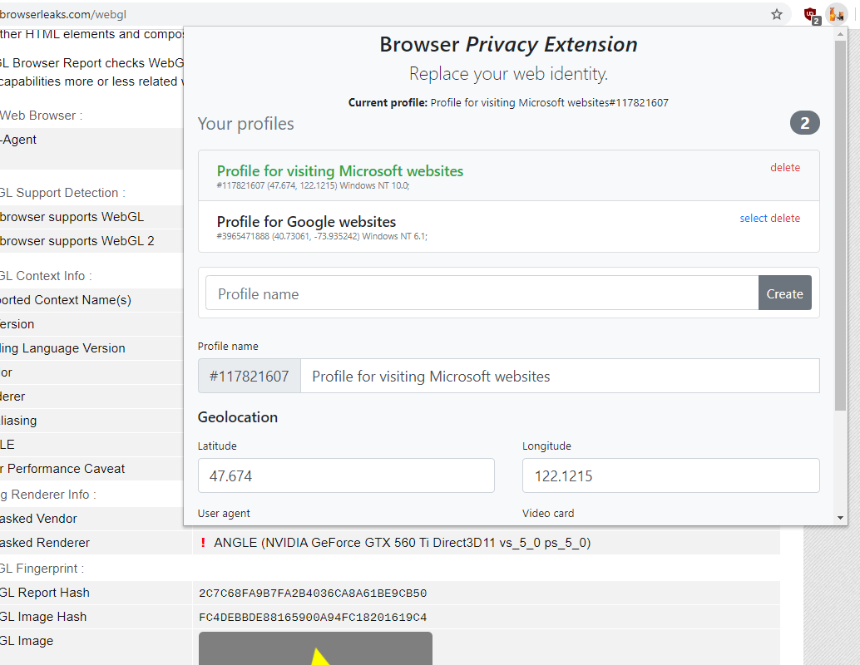Open the uBlock Origin extension icon

click(x=811, y=15)
